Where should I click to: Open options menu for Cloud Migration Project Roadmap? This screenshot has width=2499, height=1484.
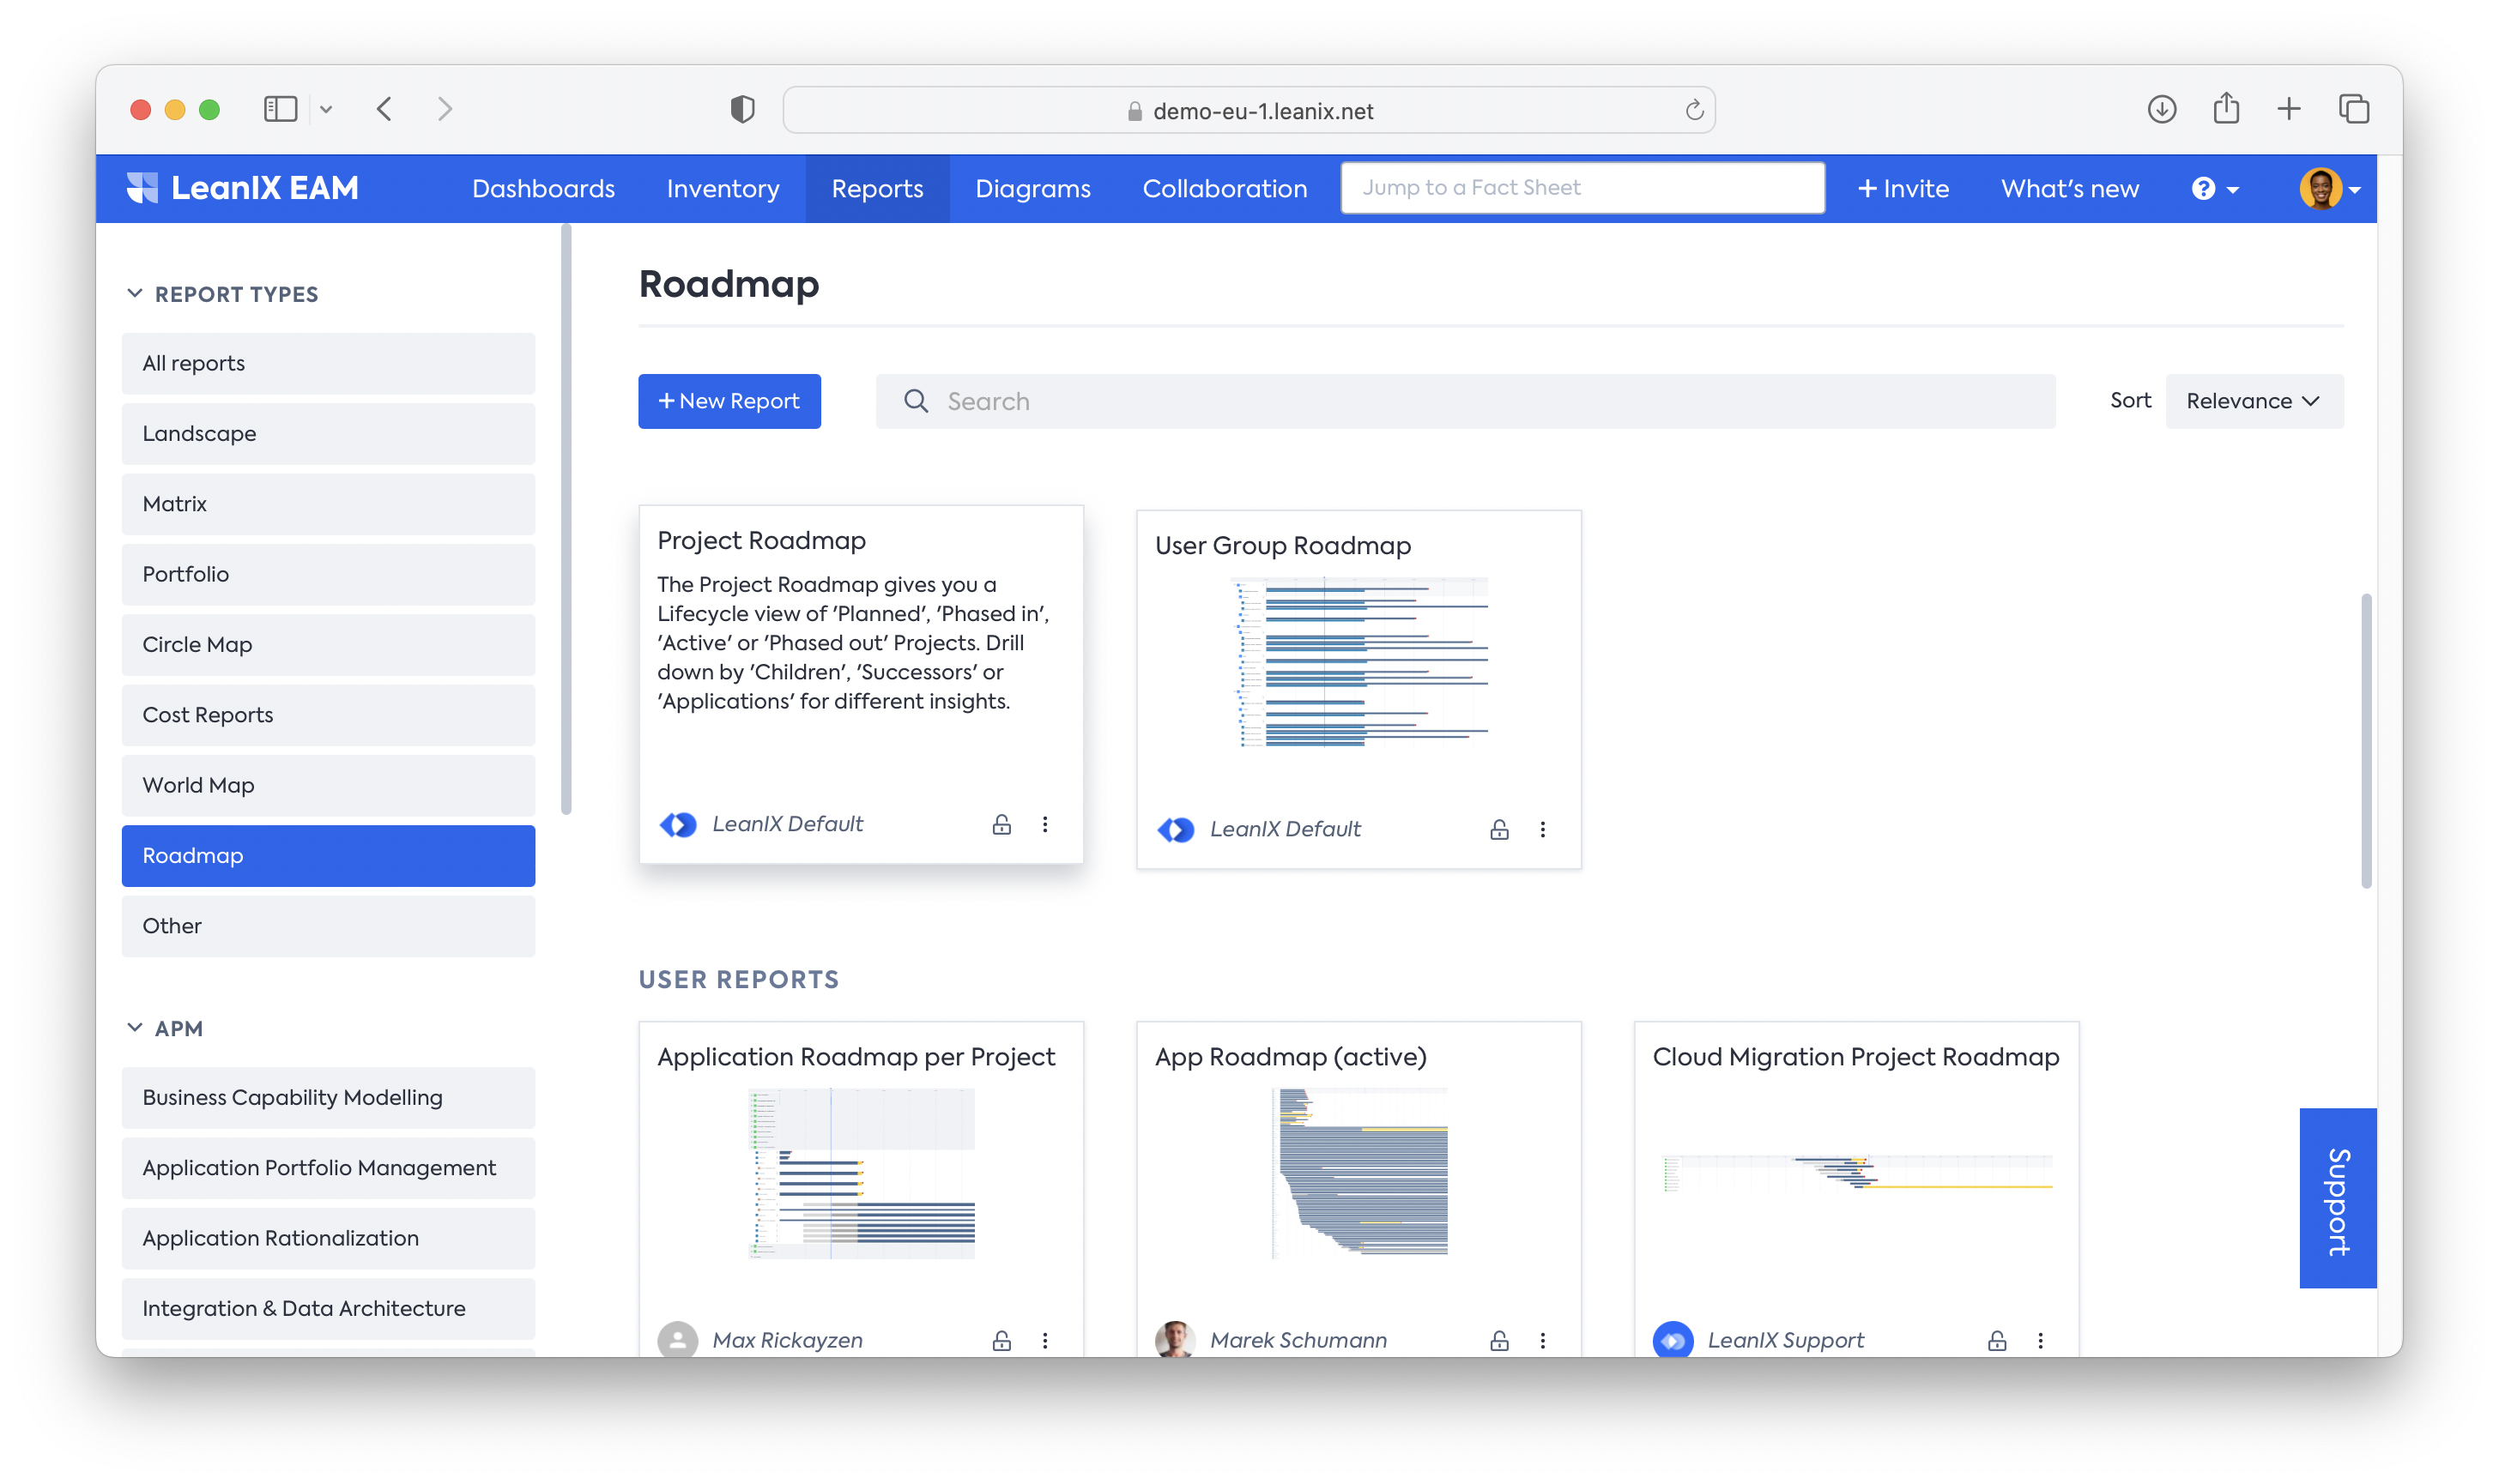[2041, 1340]
